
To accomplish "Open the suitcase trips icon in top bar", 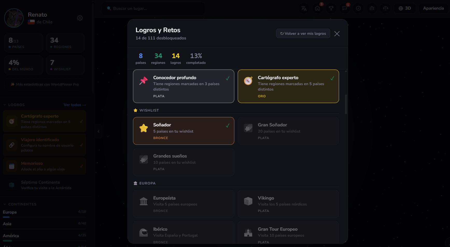I will click(x=372, y=8).
